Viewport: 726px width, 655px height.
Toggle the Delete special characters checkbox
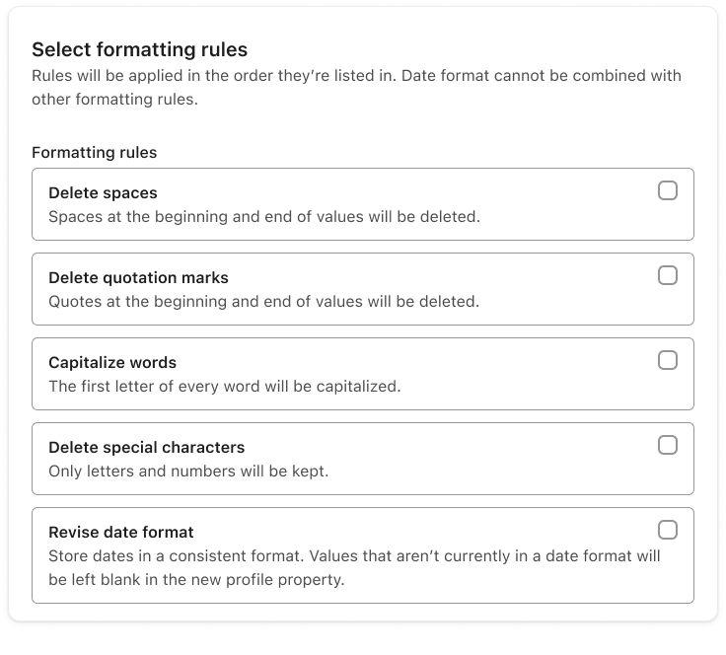pos(668,445)
